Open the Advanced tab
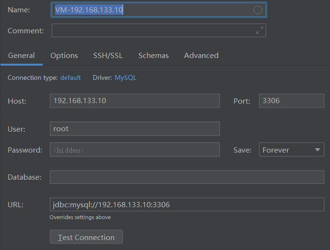This screenshot has height=250, width=330. 201,56
